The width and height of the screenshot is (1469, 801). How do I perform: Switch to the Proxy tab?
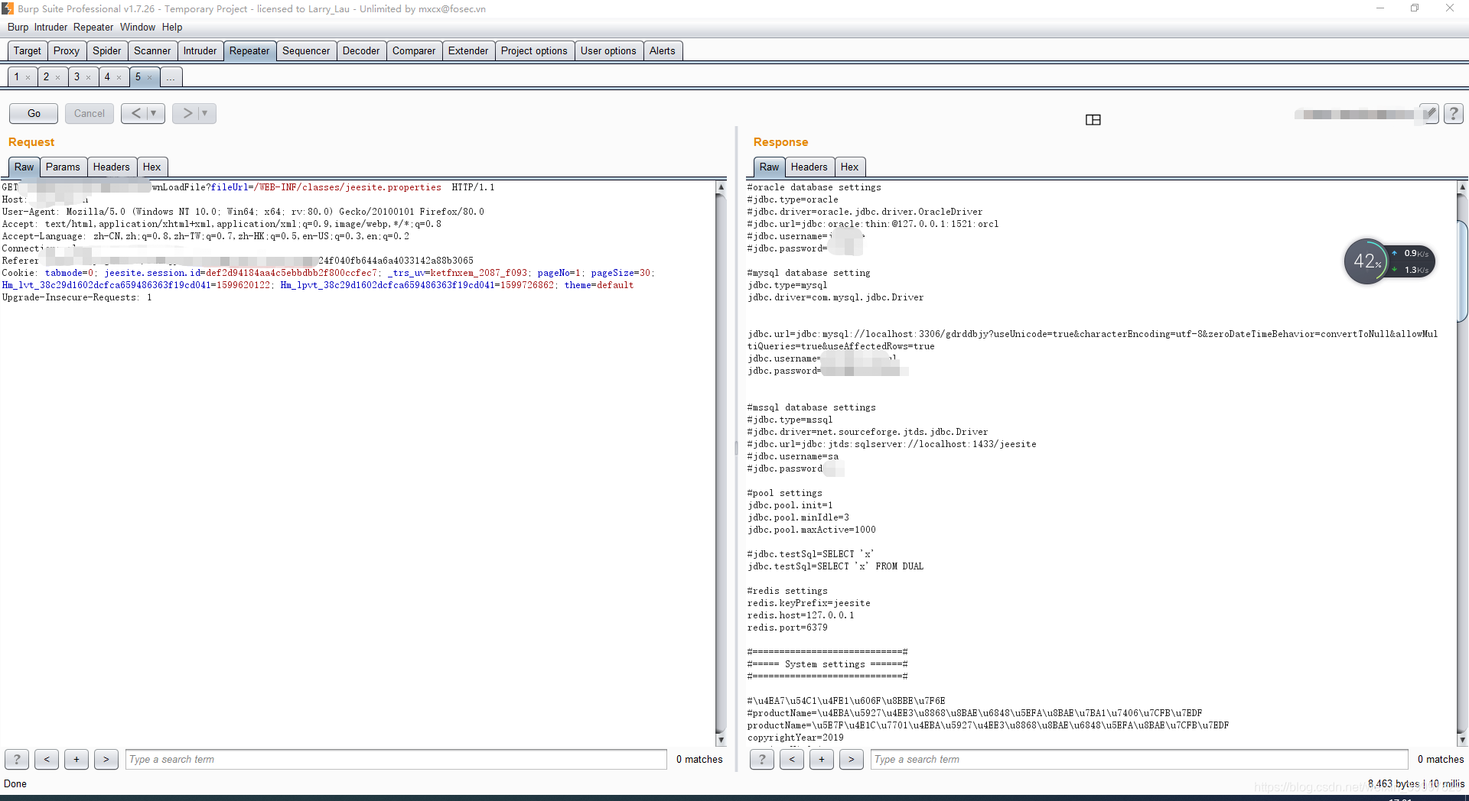click(67, 51)
